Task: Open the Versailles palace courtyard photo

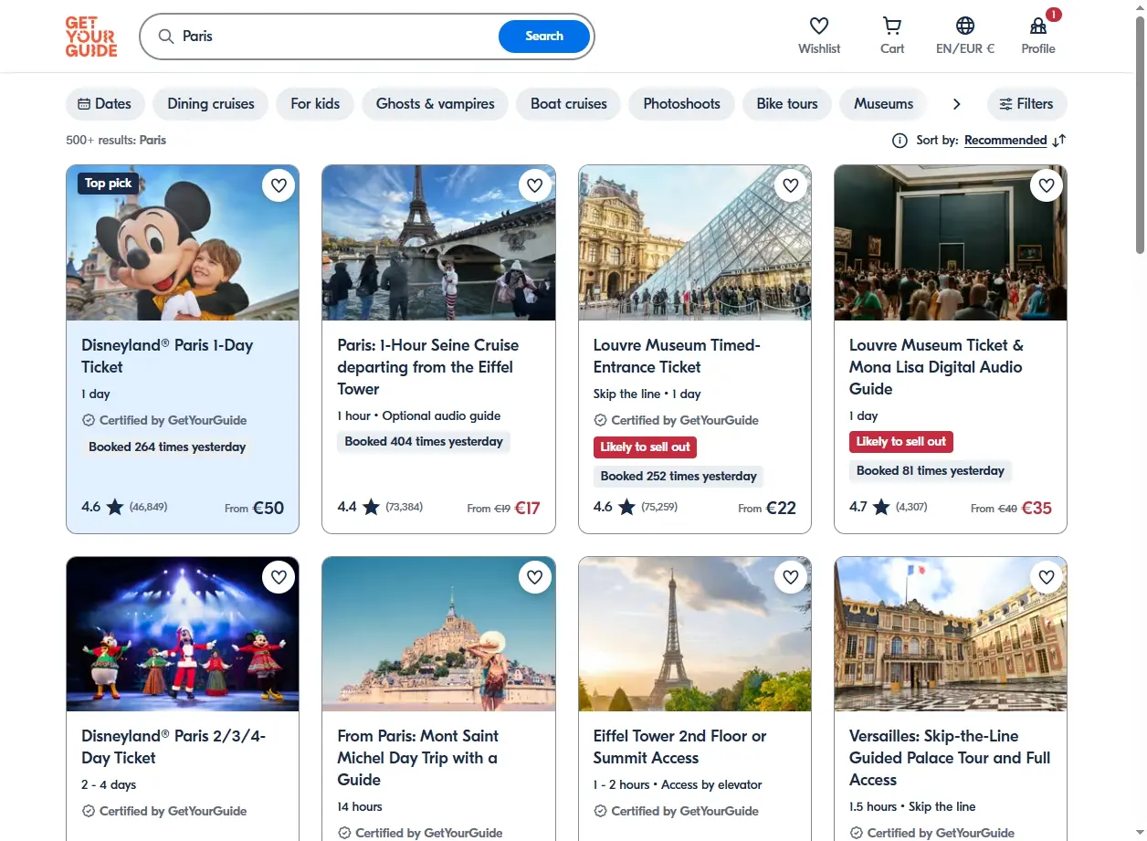Action: 951,634
